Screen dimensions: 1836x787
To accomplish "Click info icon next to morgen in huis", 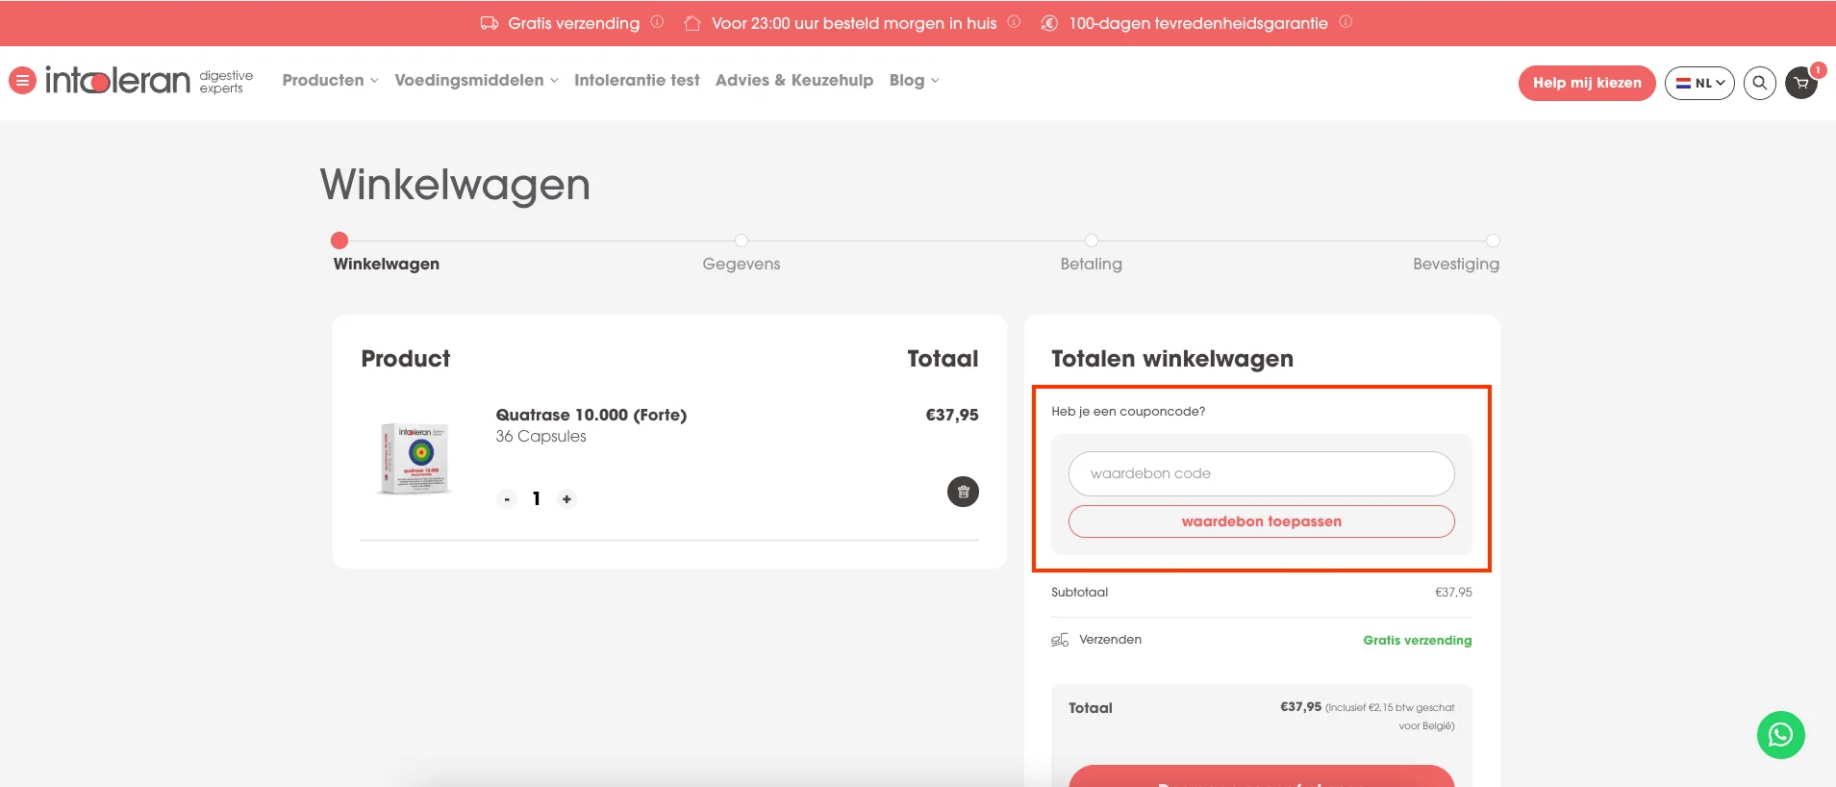I will (x=1014, y=22).
